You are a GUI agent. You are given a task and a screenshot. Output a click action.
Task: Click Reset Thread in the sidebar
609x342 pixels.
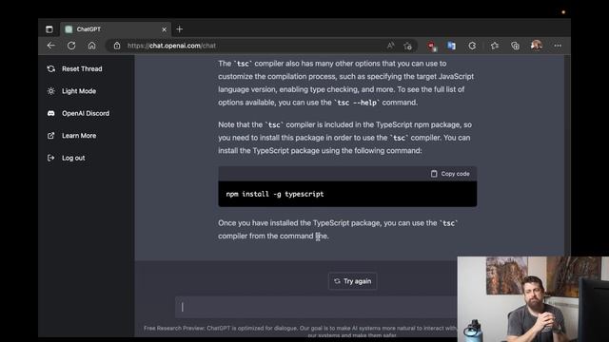coord(74,69)
